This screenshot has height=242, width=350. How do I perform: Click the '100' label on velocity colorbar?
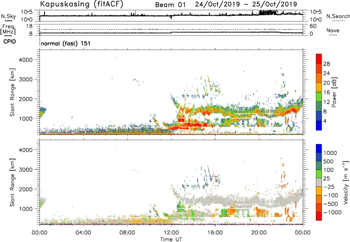[x=328, y=170]
